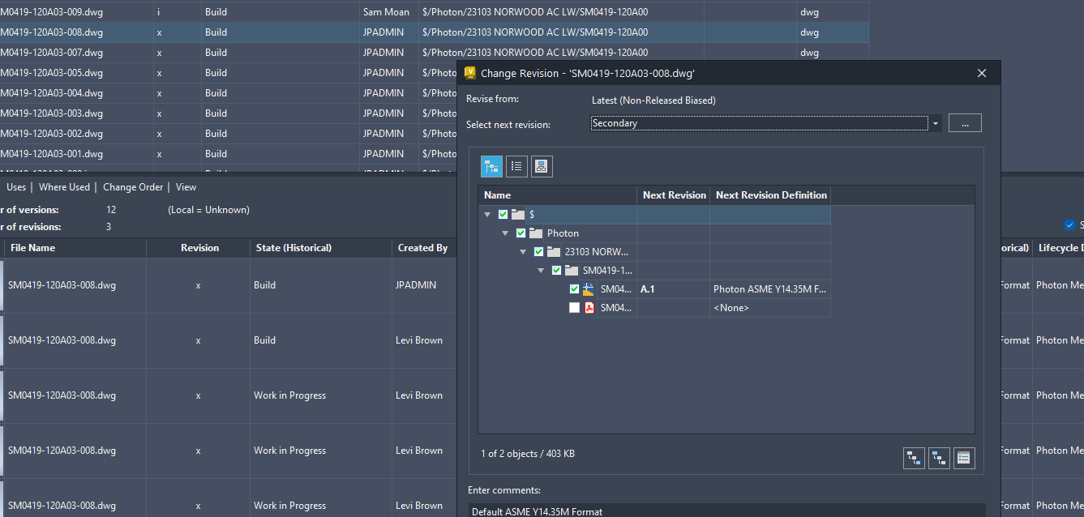Click the <None> revision definition cell

point(770,308)
